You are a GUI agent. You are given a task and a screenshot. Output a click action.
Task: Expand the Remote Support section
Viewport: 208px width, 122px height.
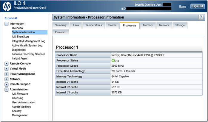point(7,84)
